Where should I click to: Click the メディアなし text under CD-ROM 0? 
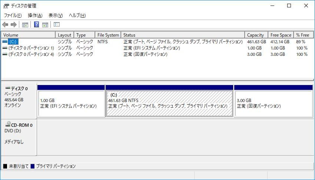[x=14, y=142]
